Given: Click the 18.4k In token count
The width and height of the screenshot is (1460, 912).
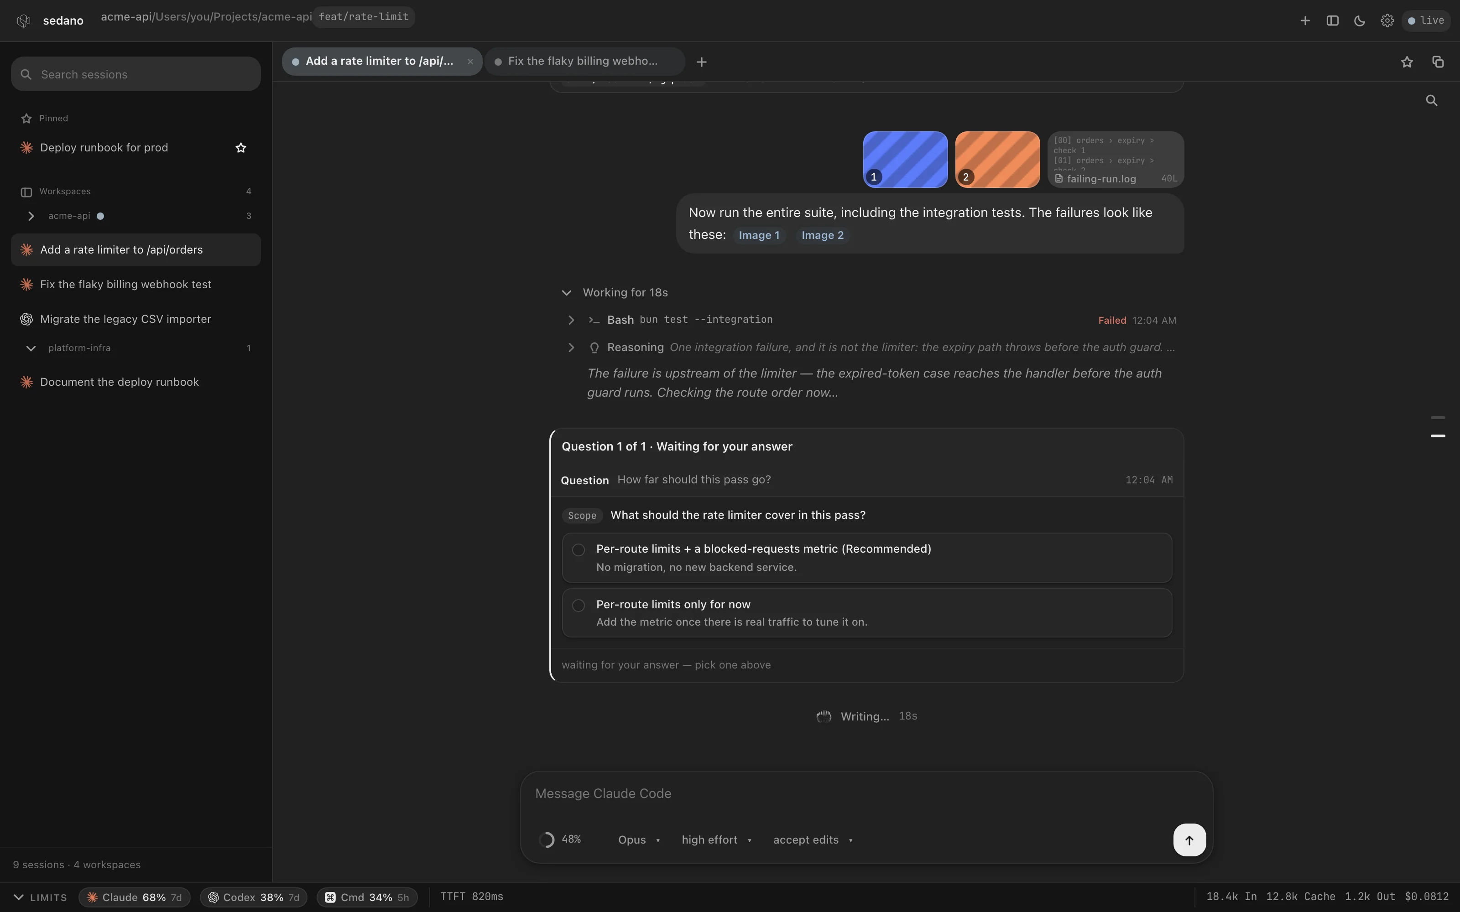Looking at the screenshot, I should coord(1231,897).
